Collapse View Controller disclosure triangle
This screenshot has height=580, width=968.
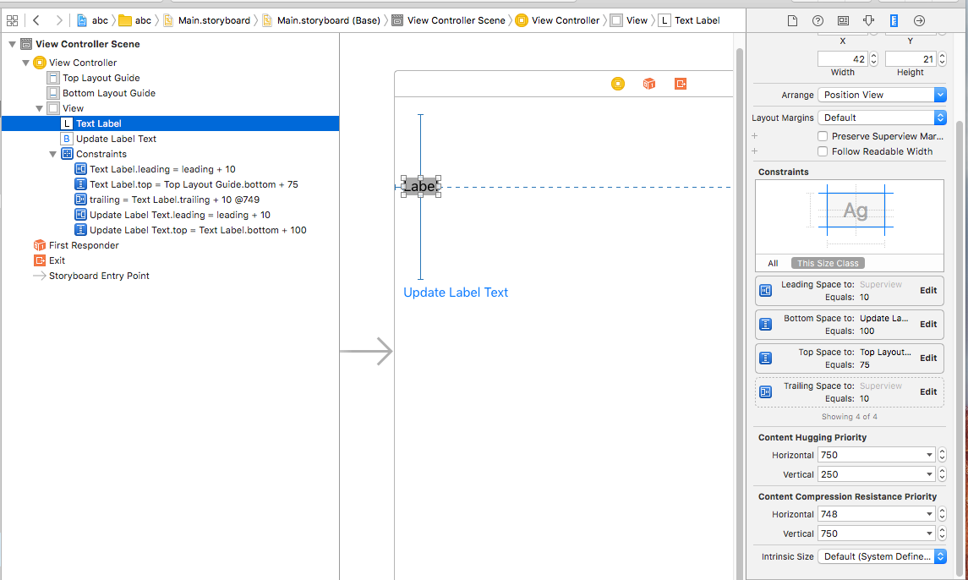pos(25,63)
